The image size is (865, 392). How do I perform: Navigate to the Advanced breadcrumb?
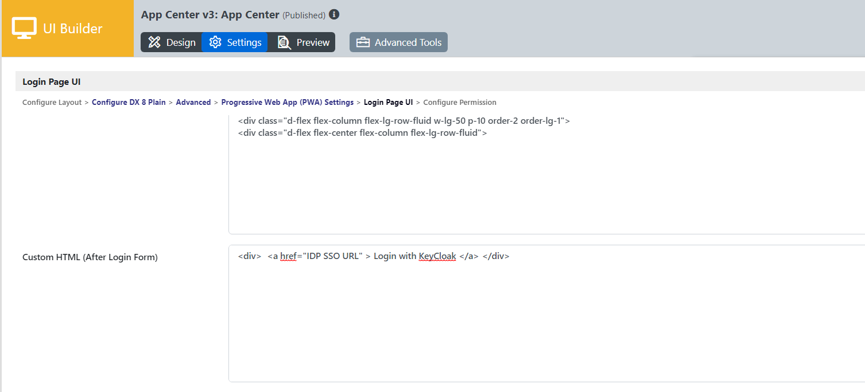(193, 103)
